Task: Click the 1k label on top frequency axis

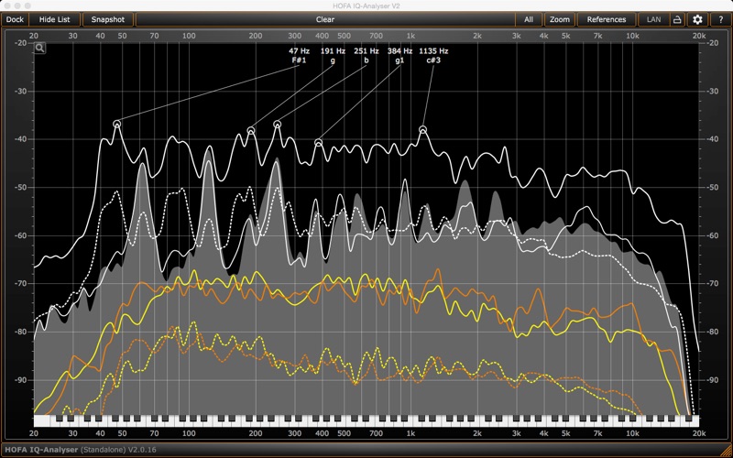Action: tap(410, 36)
